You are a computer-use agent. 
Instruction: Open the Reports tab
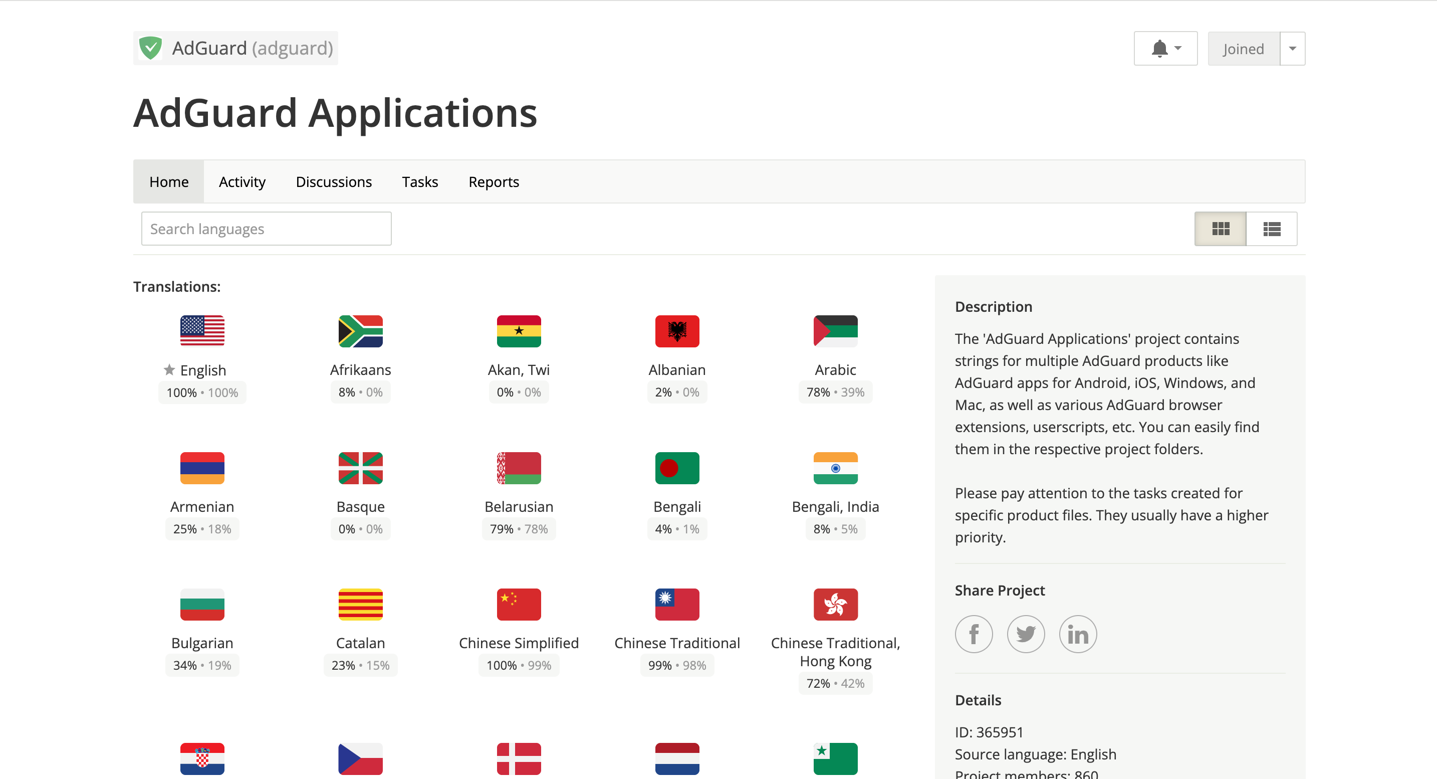pos(494,182)
